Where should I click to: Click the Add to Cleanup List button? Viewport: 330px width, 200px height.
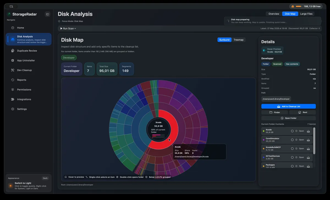288,106
